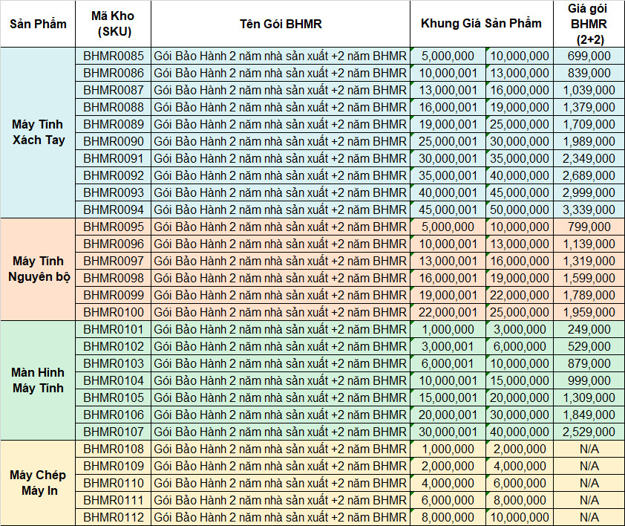Select SKU cell BHMR0097
This screenshot has width=625, height=526.
tap(114, 261)
